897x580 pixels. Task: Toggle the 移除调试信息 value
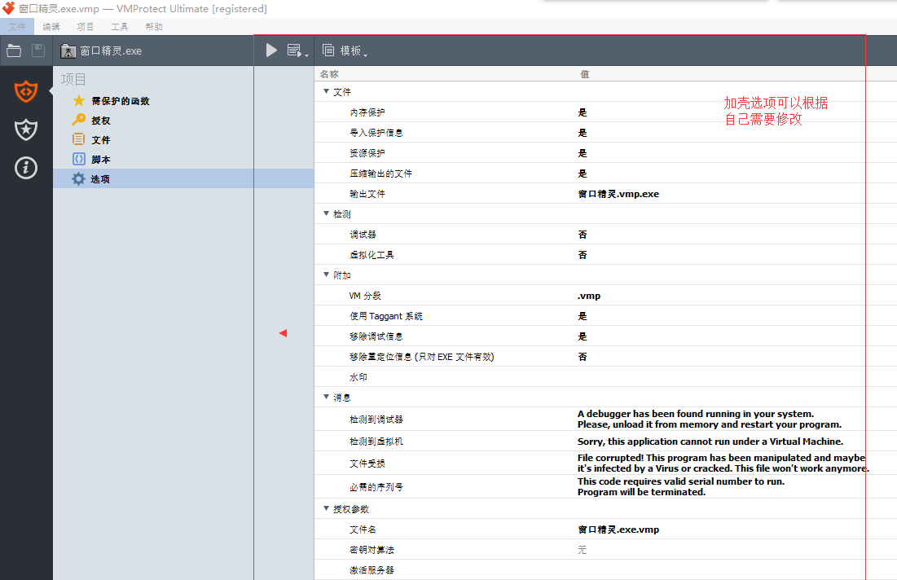(x=583, y=336)
